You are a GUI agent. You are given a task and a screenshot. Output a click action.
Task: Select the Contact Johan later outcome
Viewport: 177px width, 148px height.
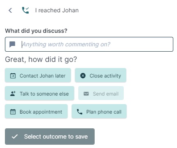pos(38,75)
